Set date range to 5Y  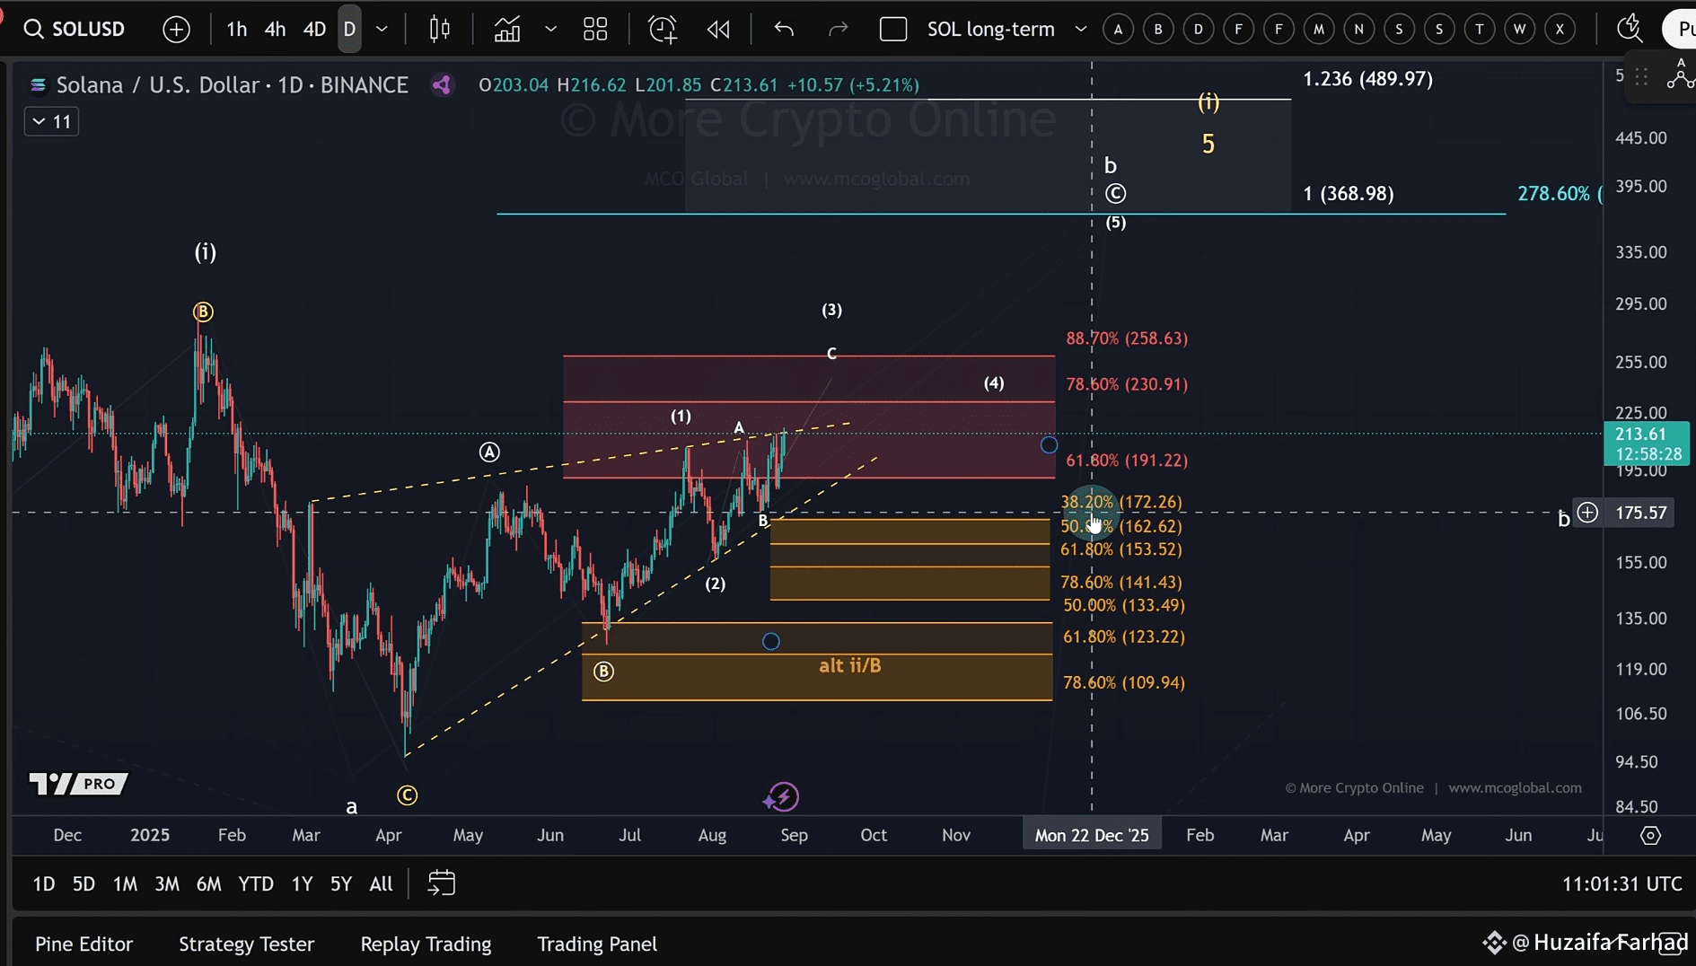click(341, 884)
